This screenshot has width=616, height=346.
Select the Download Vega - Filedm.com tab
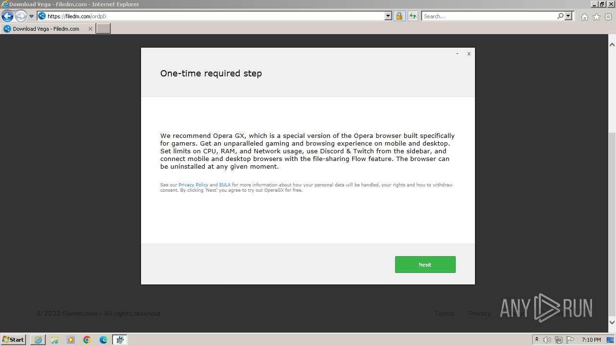(48, 29)
